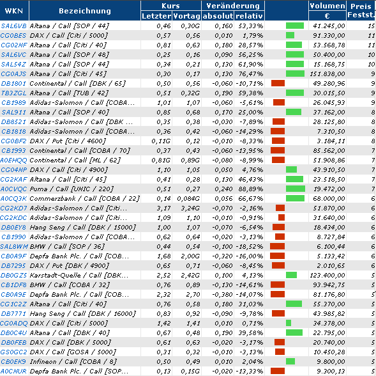Click the absolut column header
The height and width of the screenshot is (376, 376).
click(x=218, y=16)
